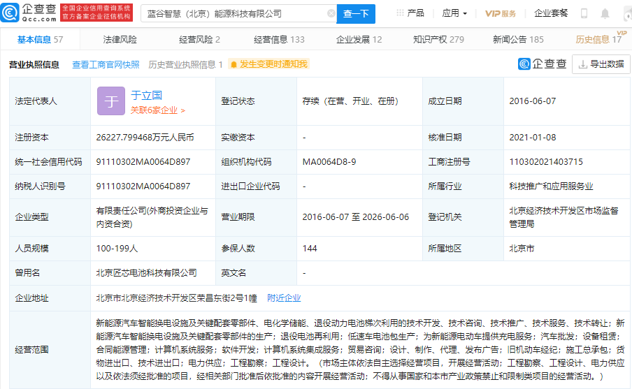Open 企业套餐 menu item
The height and width of the screenshot is (389, 632).
[x=551, y=13]
